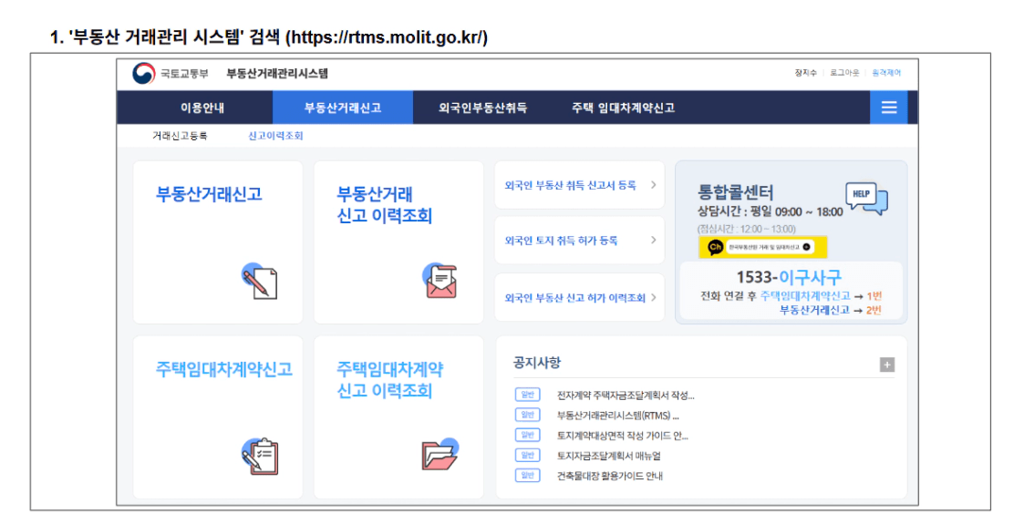Image resolution: width=1024 pixels, height=514 pixels.
Task: Click the 로그아웃 link
Action: 844,73
